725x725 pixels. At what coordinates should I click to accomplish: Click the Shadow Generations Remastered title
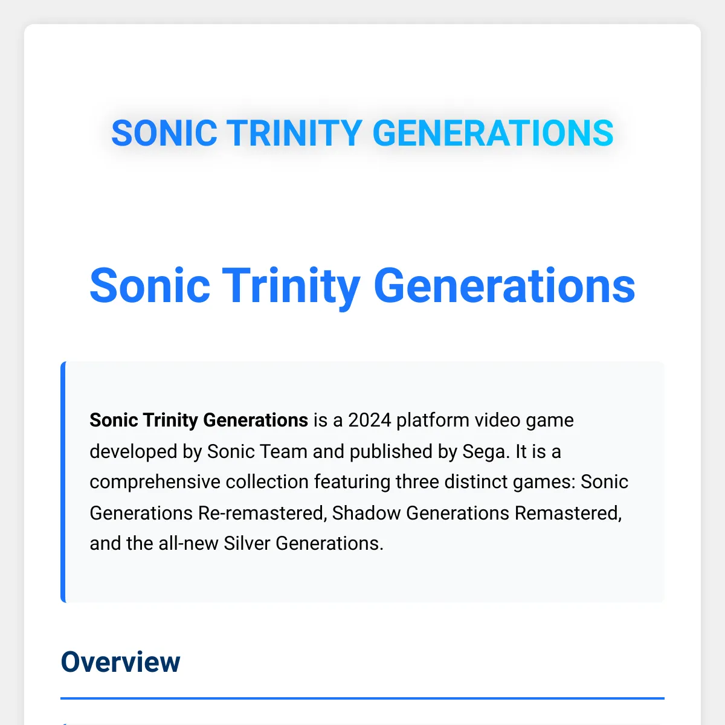477,512
